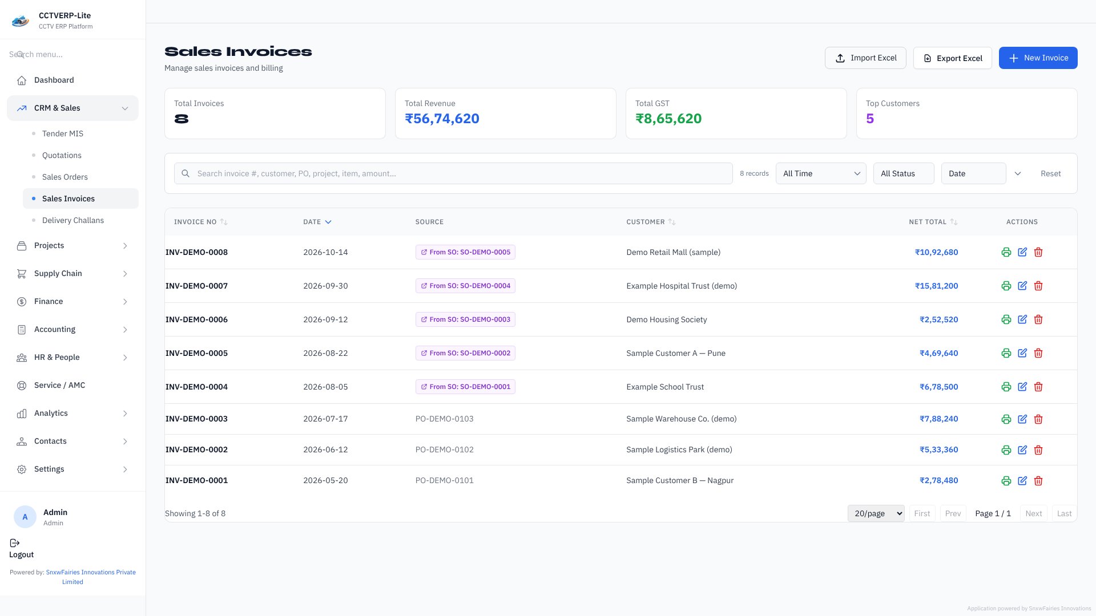Click the Logout icon
1096x616 pixels.
[x=15, y=543]
